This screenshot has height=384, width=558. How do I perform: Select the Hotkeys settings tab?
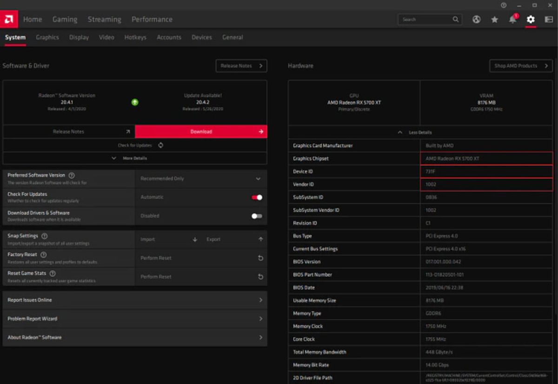[135, 38]
